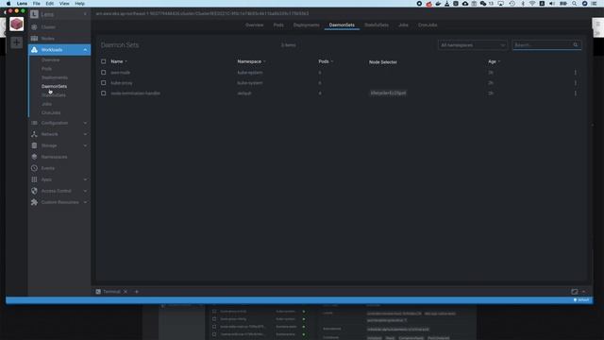The height and width of the screenshot is (340, 604).
Task: Click the Storage sidebar icon
Action: 34,145
